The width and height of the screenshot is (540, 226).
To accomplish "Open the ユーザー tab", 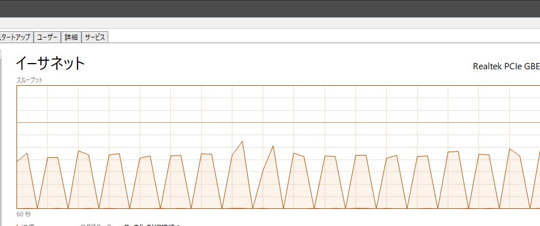I will pos(47,37).
